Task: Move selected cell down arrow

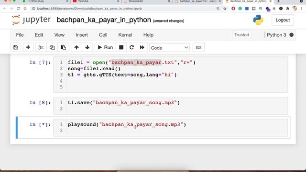Action: pos(87,47)
